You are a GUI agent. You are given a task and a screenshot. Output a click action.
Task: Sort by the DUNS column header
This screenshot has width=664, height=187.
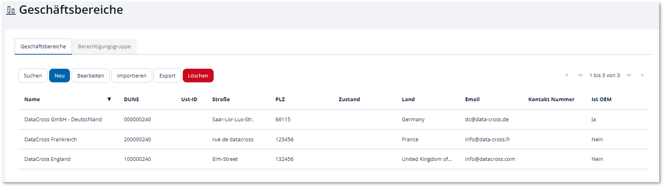131,99
